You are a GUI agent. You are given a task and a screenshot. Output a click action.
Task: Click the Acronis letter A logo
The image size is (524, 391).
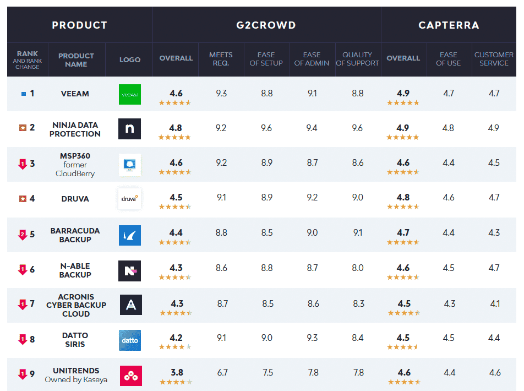pos(130,305)
